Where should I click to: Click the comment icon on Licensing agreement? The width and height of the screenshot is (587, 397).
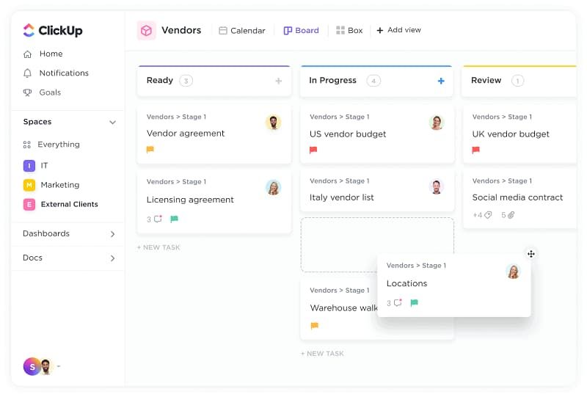pos(158,219)
